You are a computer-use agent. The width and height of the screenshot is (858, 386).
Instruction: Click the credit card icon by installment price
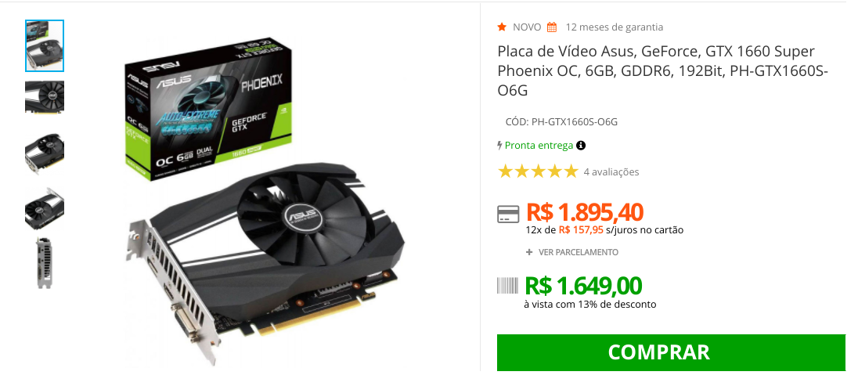pos(508,214)
